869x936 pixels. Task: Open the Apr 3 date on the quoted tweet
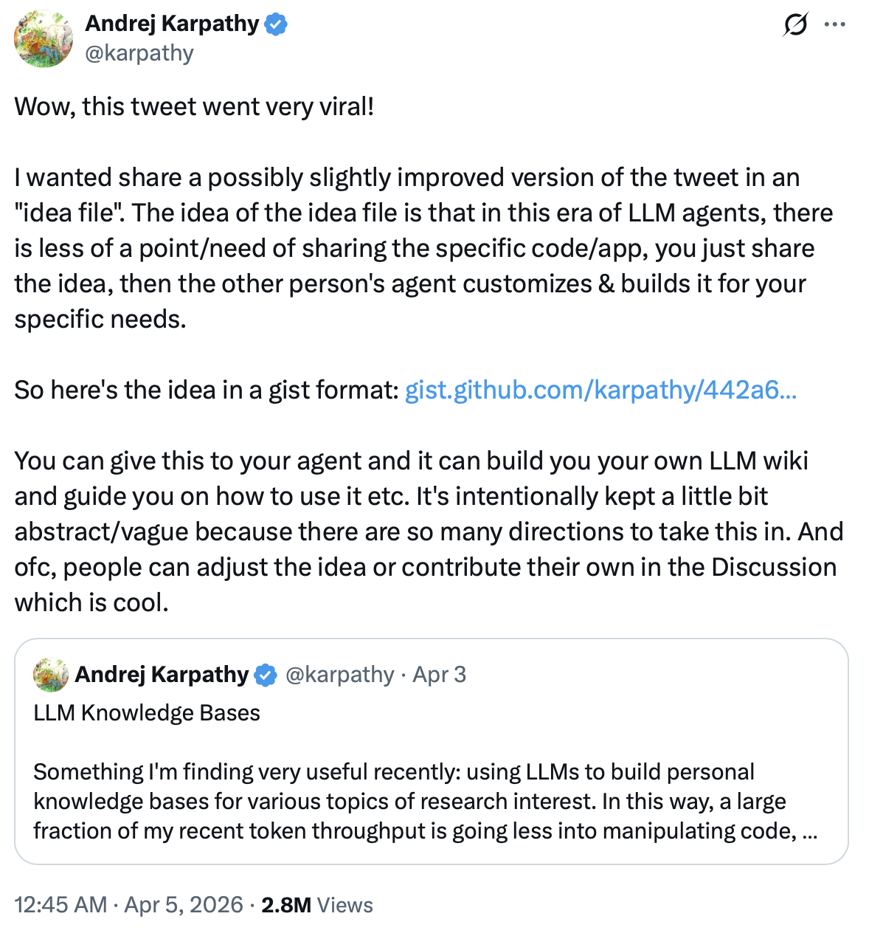coord(439,674)
